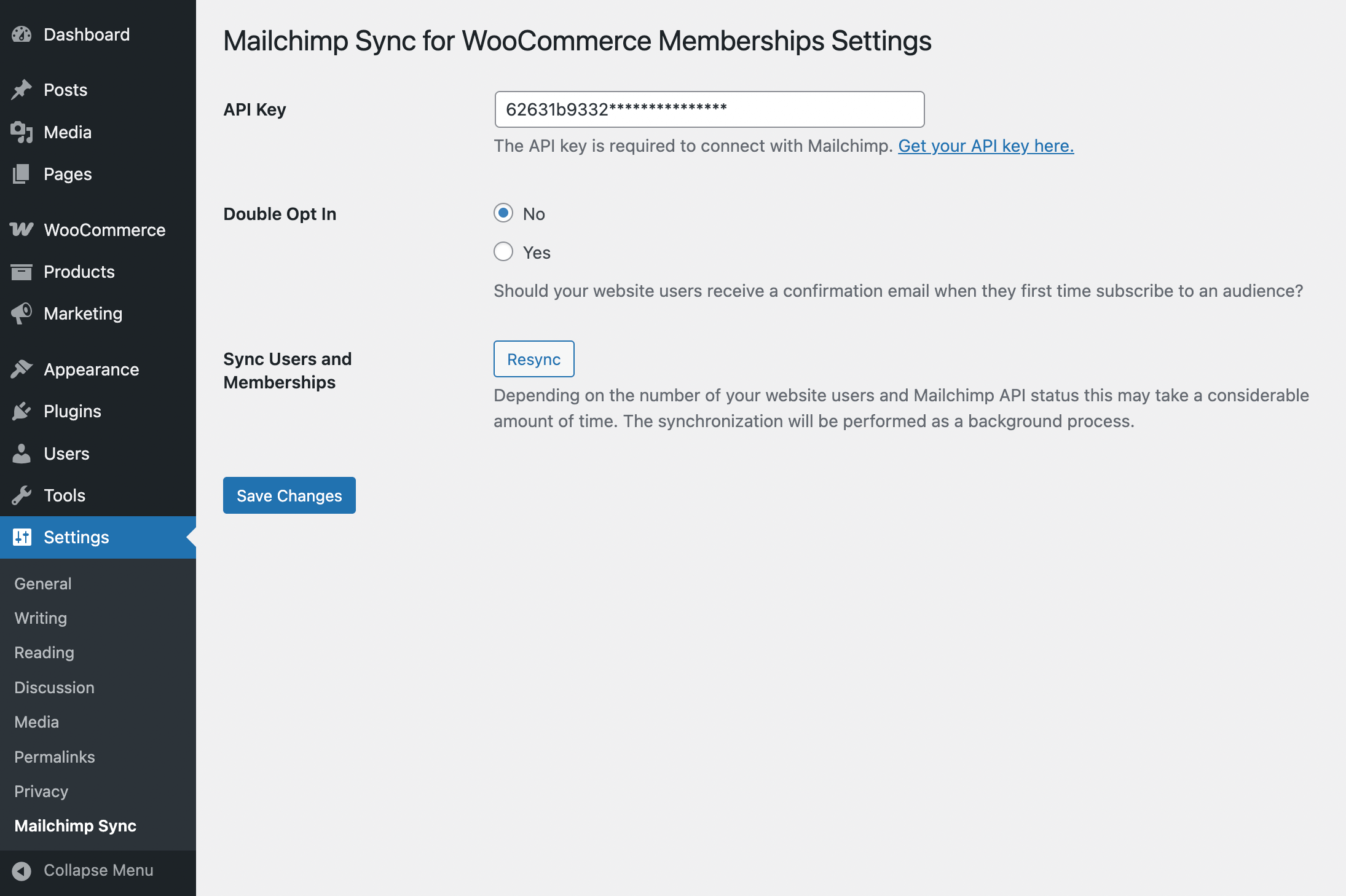The image size is (1346, 896).
Task: Open the 'Get your API key here' link
Action: (986, 146)
